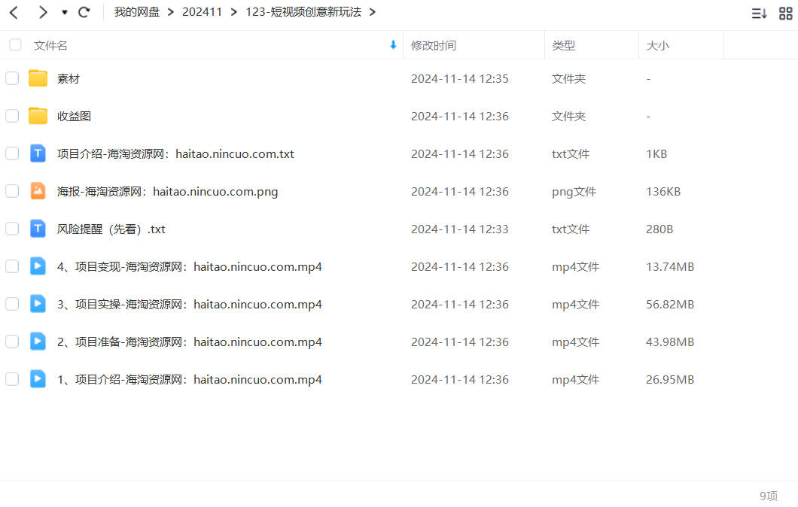Go back with the left arrow
Viewport: 798px width, 507px height.
point(14,12)
